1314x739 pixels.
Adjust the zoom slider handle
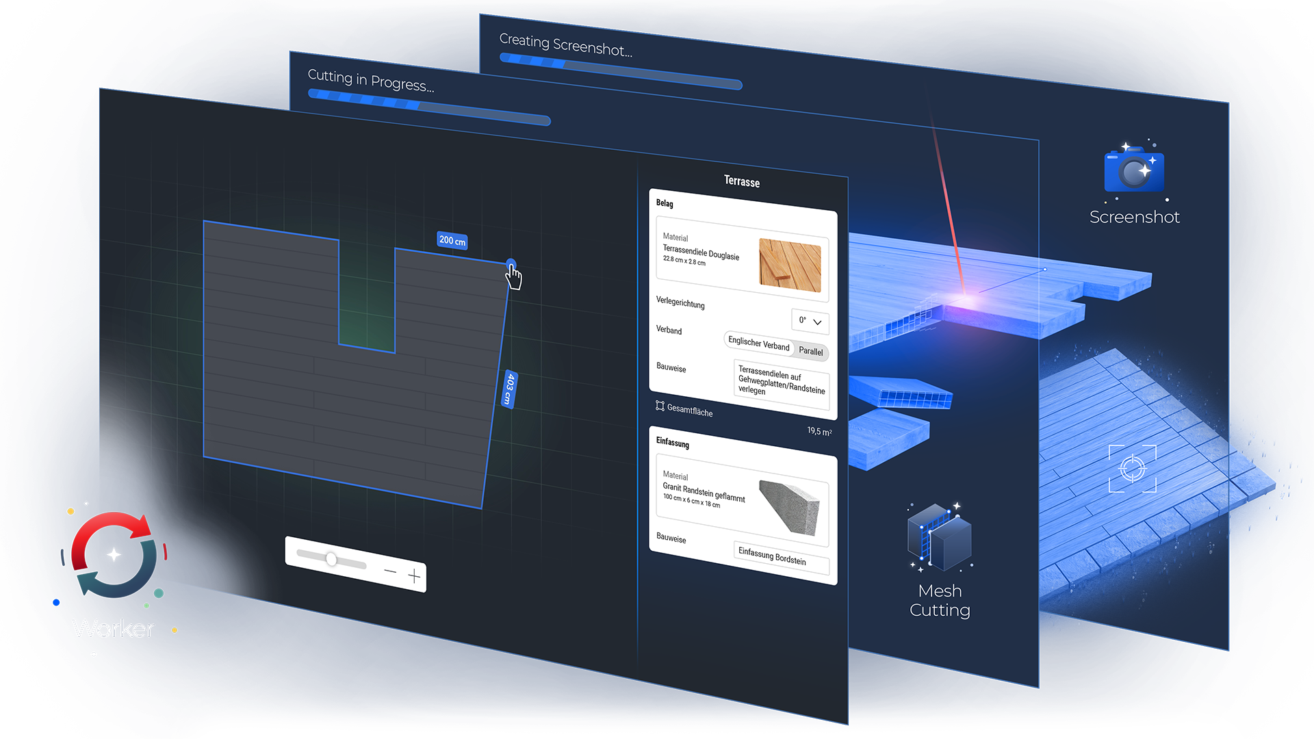click(x=331, y=559)
